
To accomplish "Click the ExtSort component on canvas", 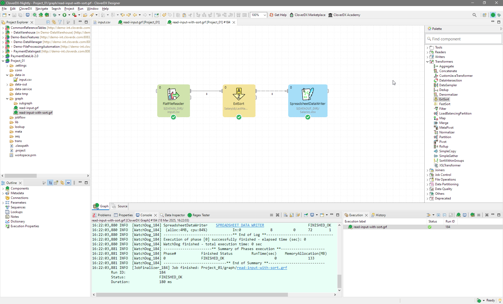I will (x=239, y=100).
